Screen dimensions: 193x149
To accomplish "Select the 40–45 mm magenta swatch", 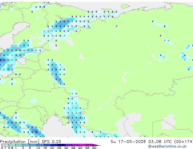I will (82, 145).
